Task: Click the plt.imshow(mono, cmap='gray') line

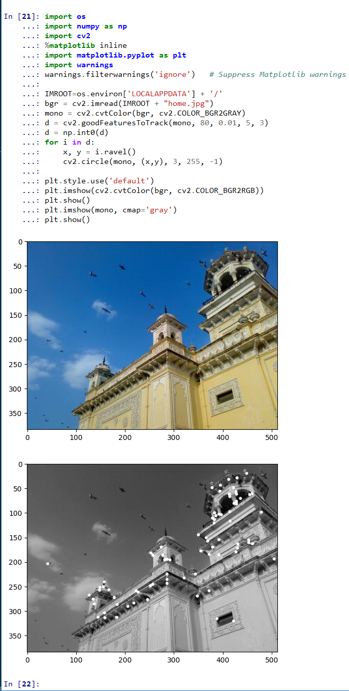Action: click(x=111, y=210)
